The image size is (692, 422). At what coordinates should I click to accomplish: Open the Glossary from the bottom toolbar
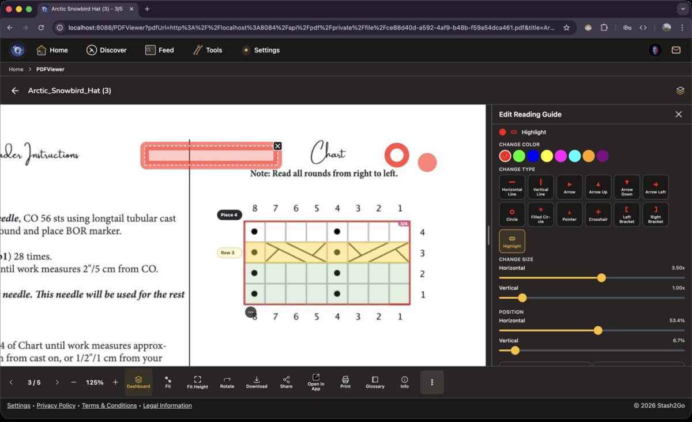[375, 382]
